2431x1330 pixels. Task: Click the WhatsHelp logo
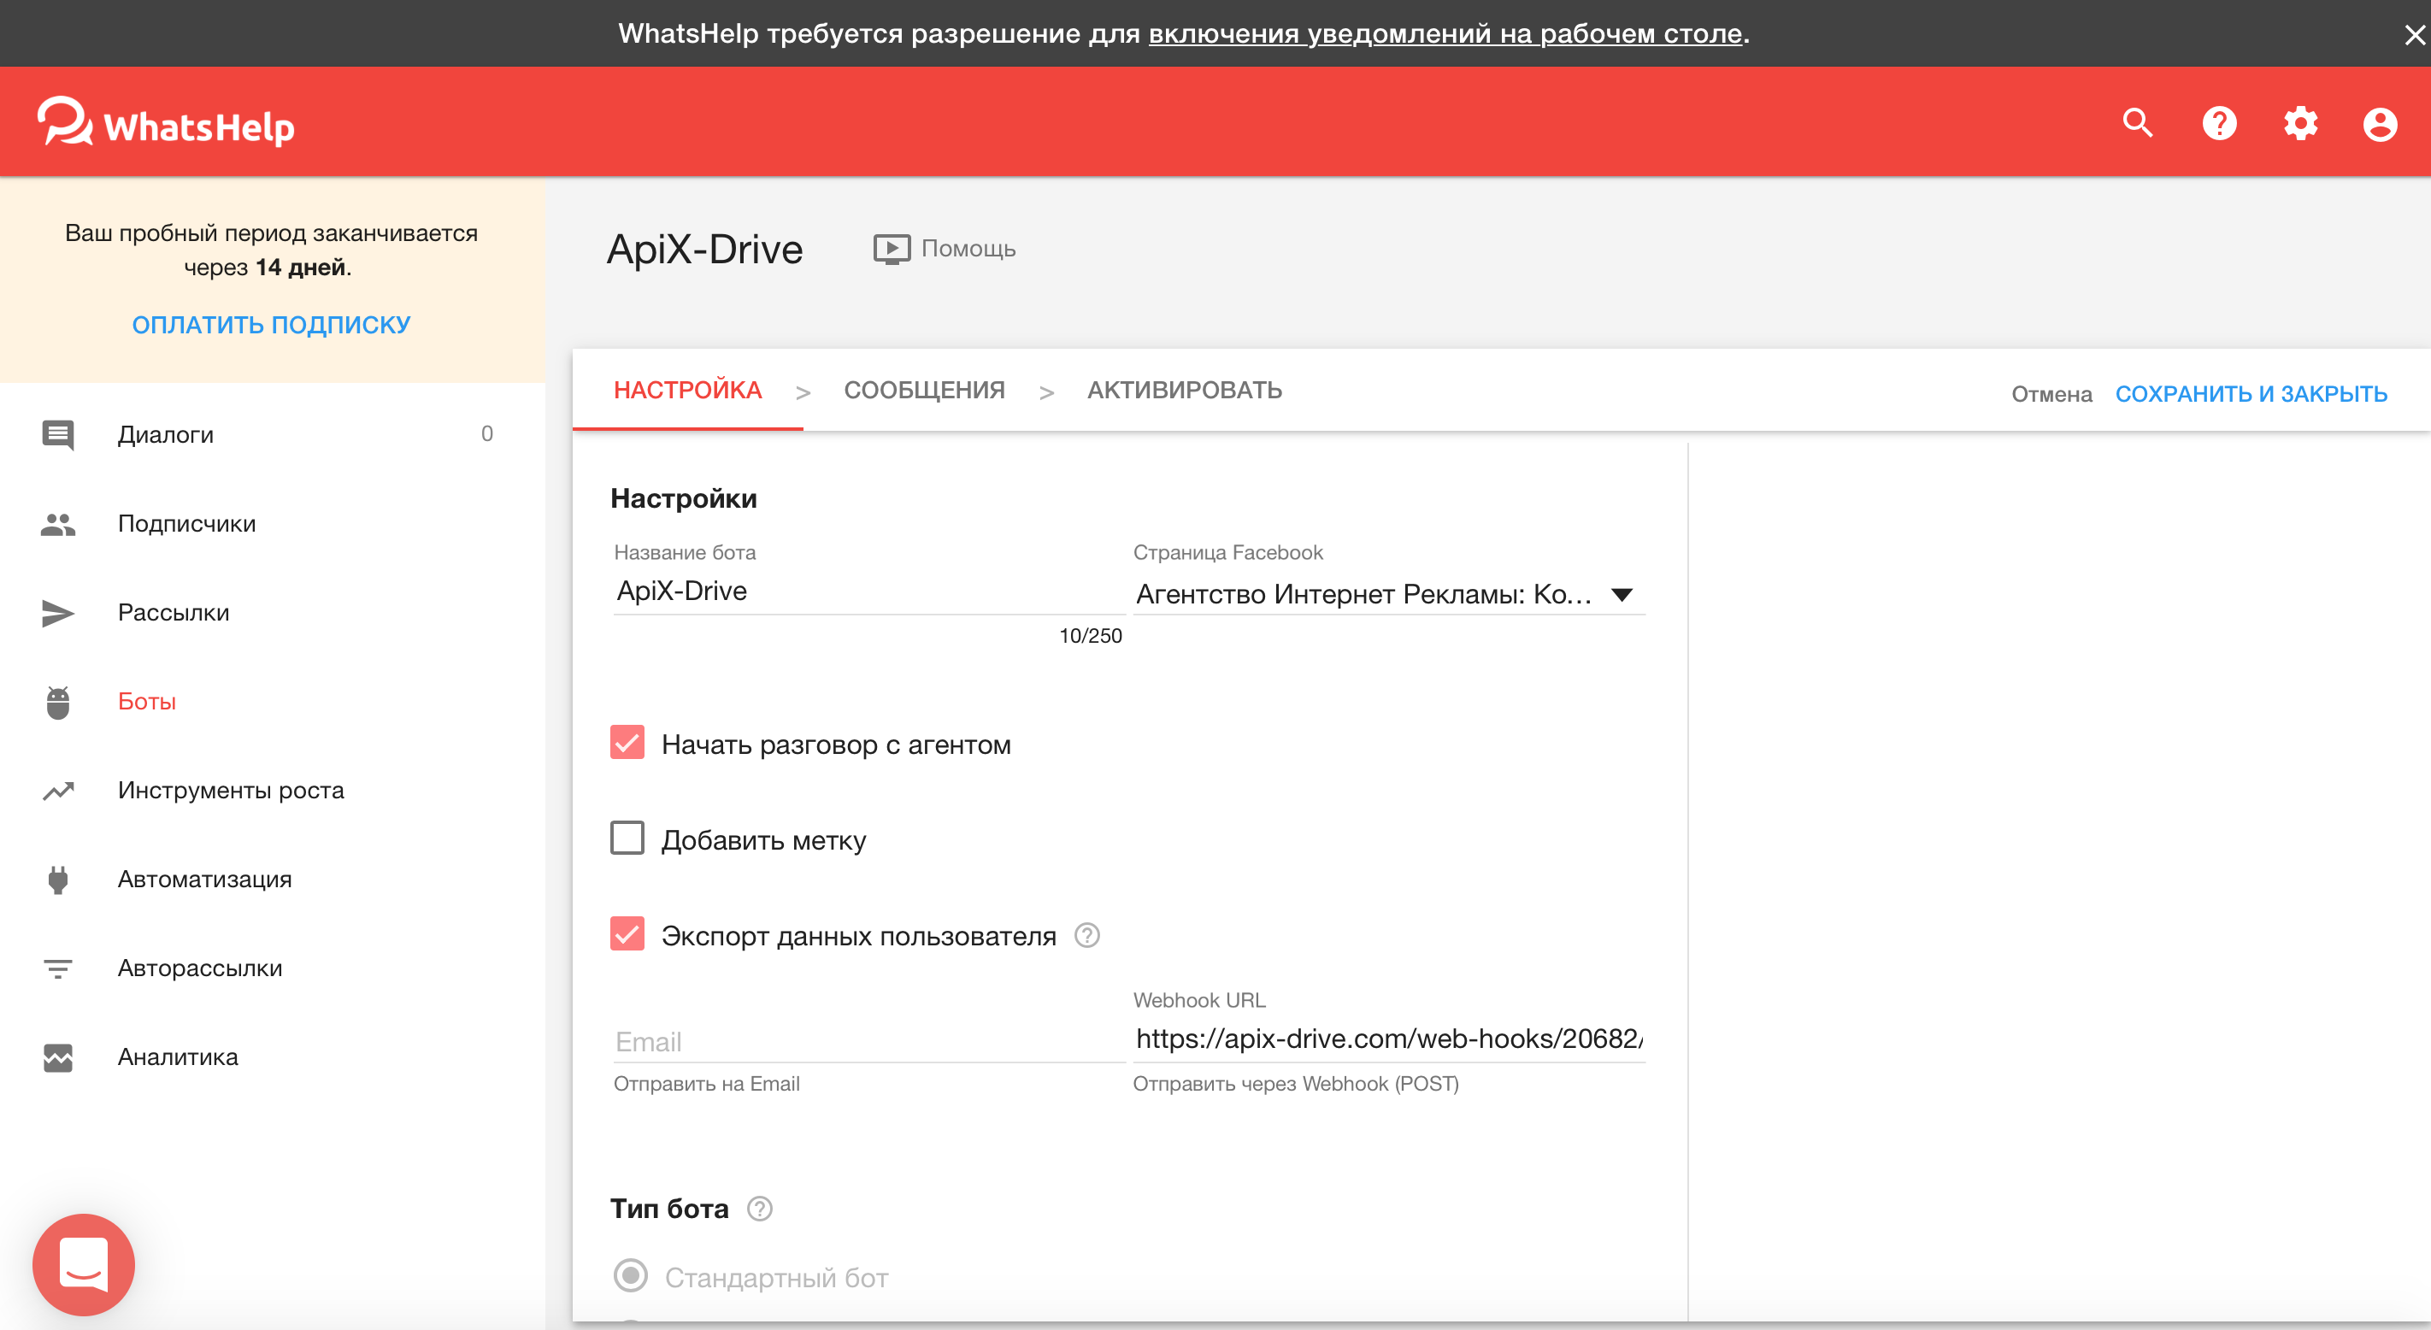pos(166,123)
